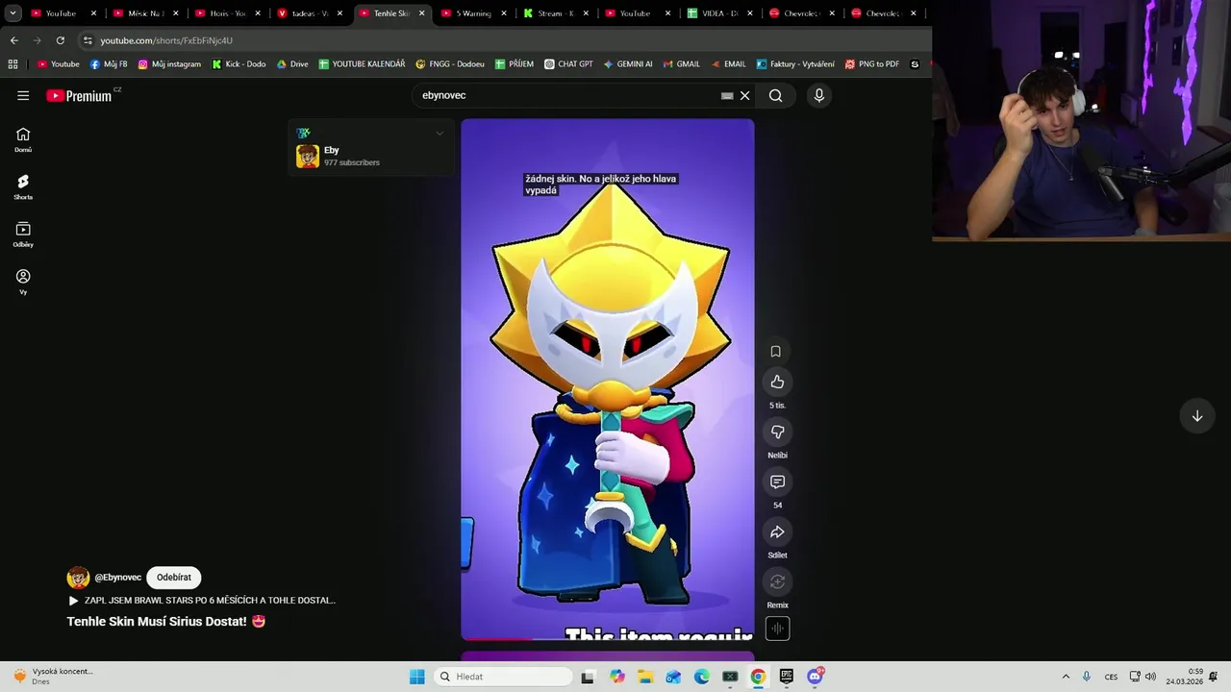The height and width of the screenshot is (692, 1231).
Task: Open Eby channel avatar in suggestion card
Action: [x=308, y=157]
